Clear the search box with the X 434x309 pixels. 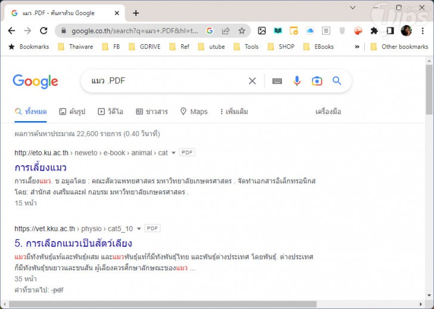tap(252, 81)
